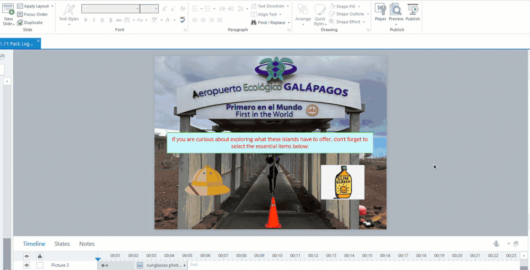Open character spacing options
The image size is (530, 270).
click(129, 20)
